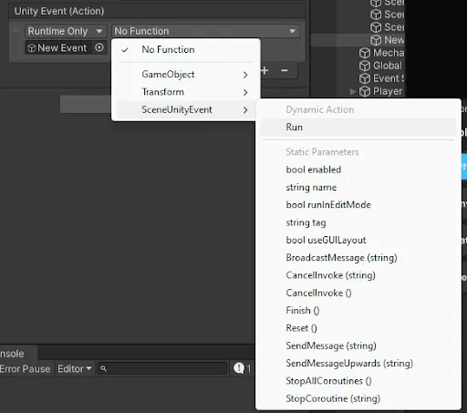Image resolution: width=467 pixels, height=413 pixels.
Task: Select Event S object in hierarchy
Action: (389, 78)
